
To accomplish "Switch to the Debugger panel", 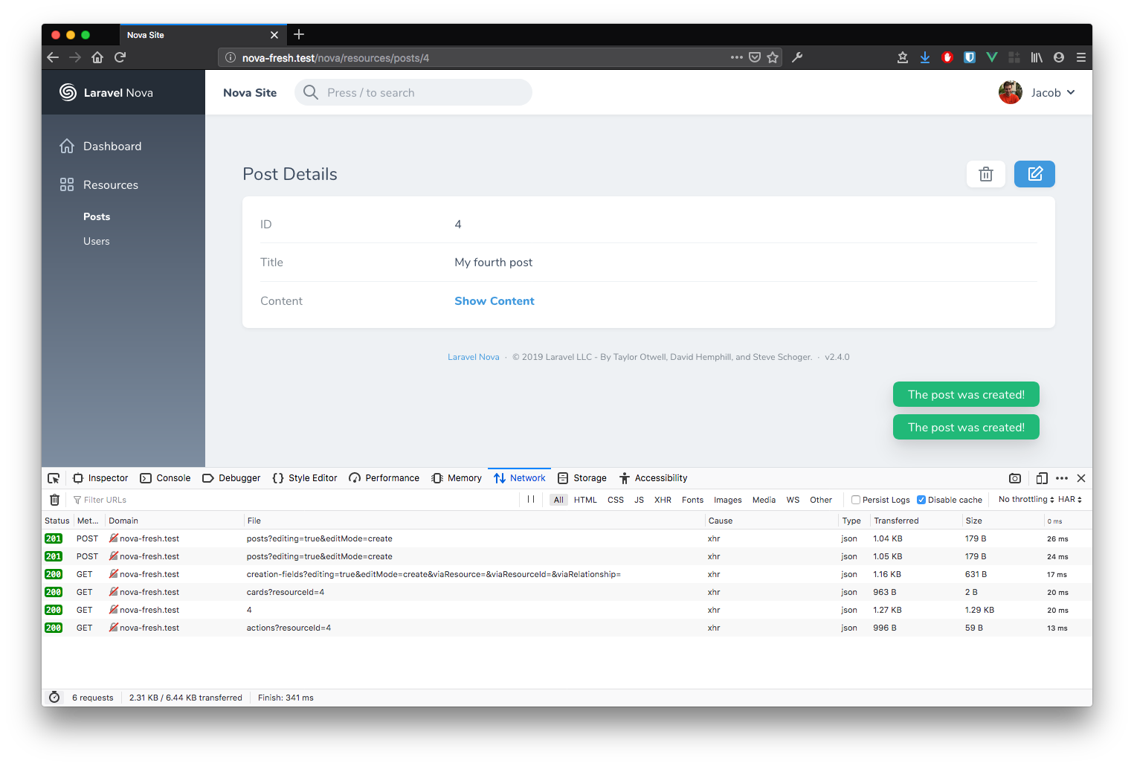I will [231, 477].
